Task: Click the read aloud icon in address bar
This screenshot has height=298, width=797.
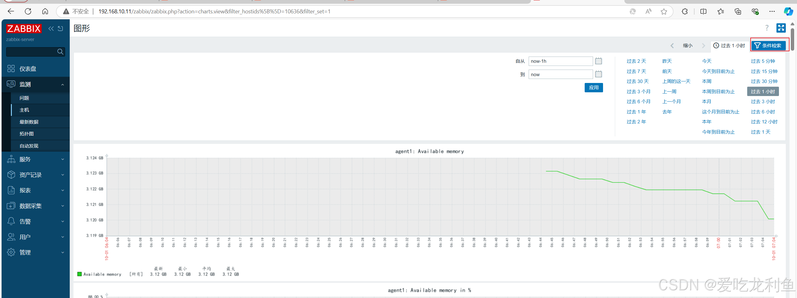Action: (648, 11)
